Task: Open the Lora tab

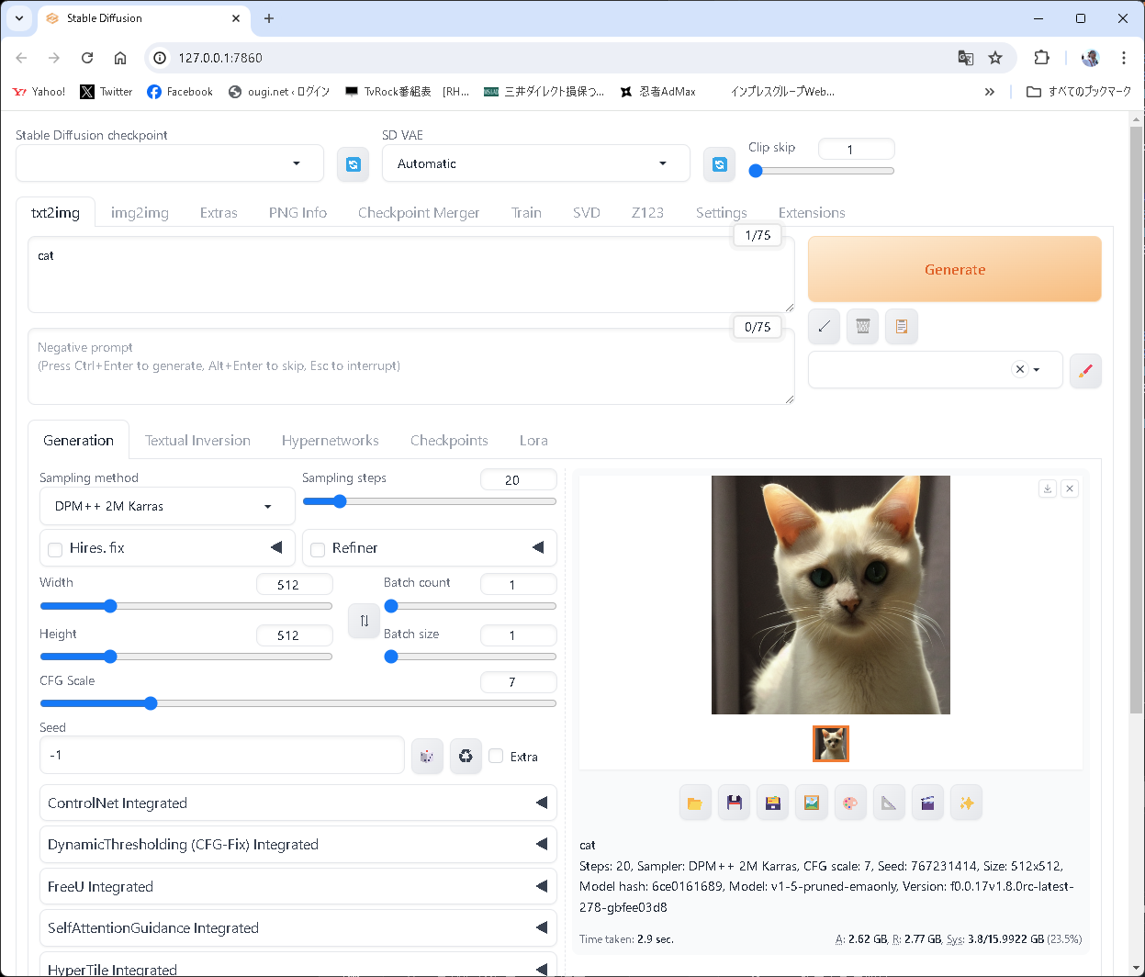Action: tap(533, 440)
